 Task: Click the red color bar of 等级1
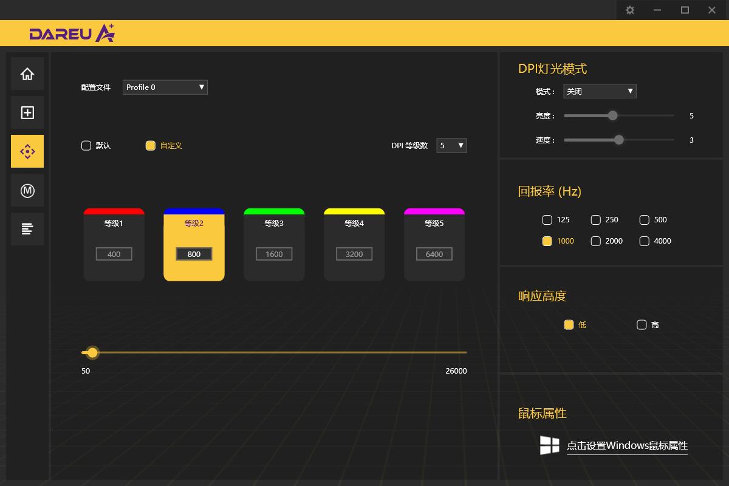(114, 211)
